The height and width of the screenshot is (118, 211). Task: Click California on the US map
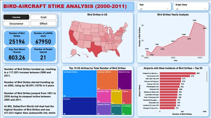(73, 38)
